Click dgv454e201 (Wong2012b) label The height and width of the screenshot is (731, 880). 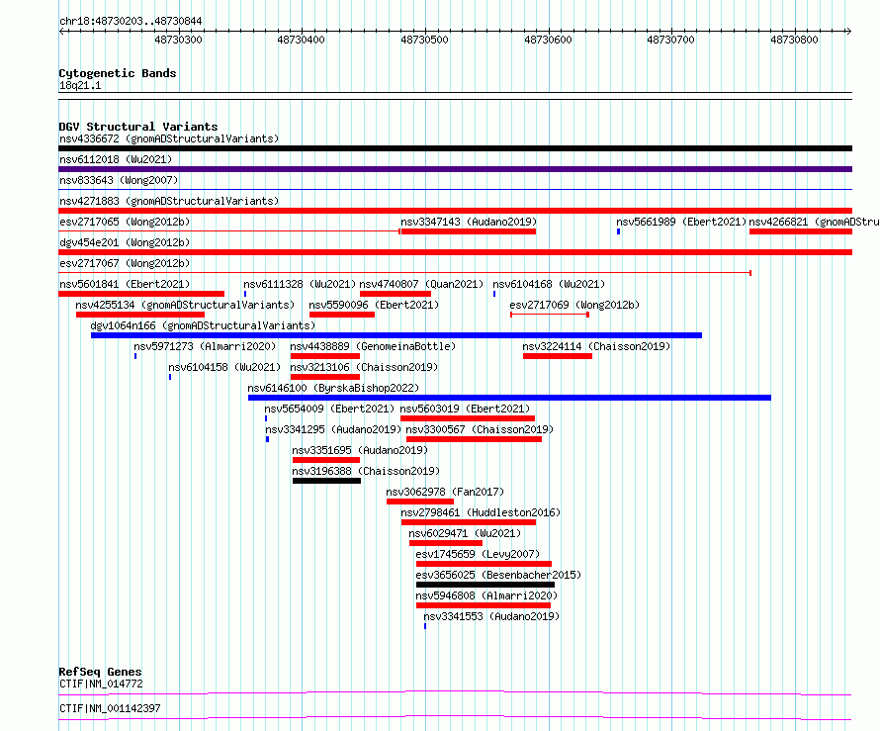tap(125, 242)
